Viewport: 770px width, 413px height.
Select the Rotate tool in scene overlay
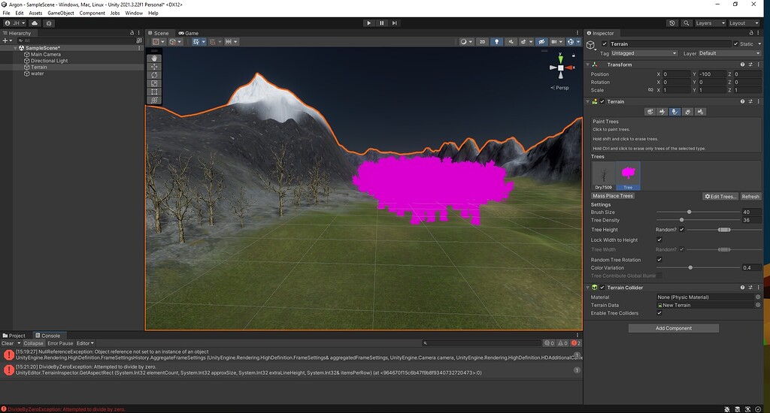(x=154, y=75)
